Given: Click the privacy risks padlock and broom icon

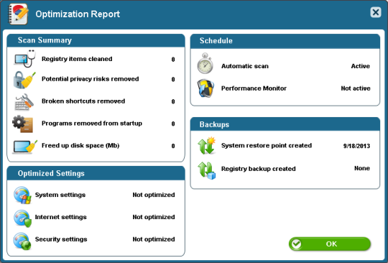Looking at the screenshot, I should coord(24,80).
